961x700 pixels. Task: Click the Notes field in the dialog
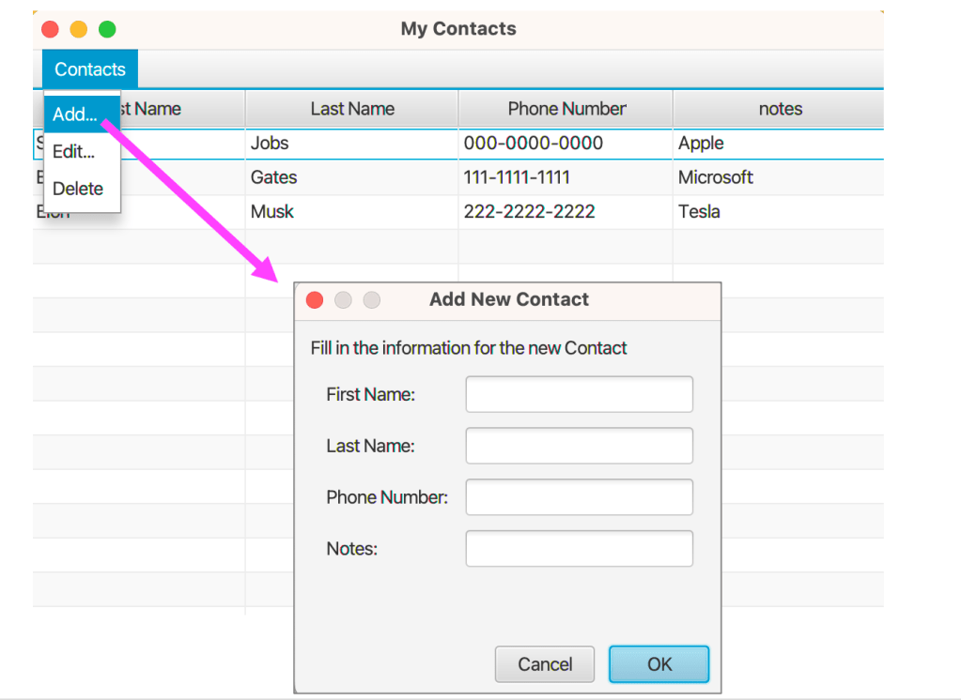pyautogui.click(x=578, y=548)
